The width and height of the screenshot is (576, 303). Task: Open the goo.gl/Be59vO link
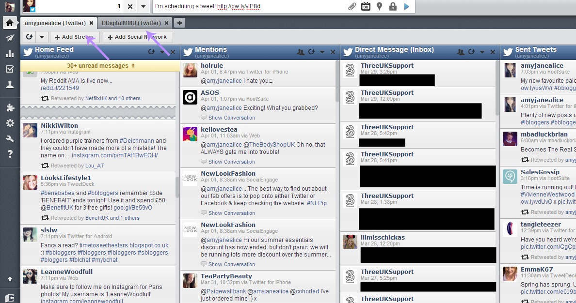coord(133,208)
